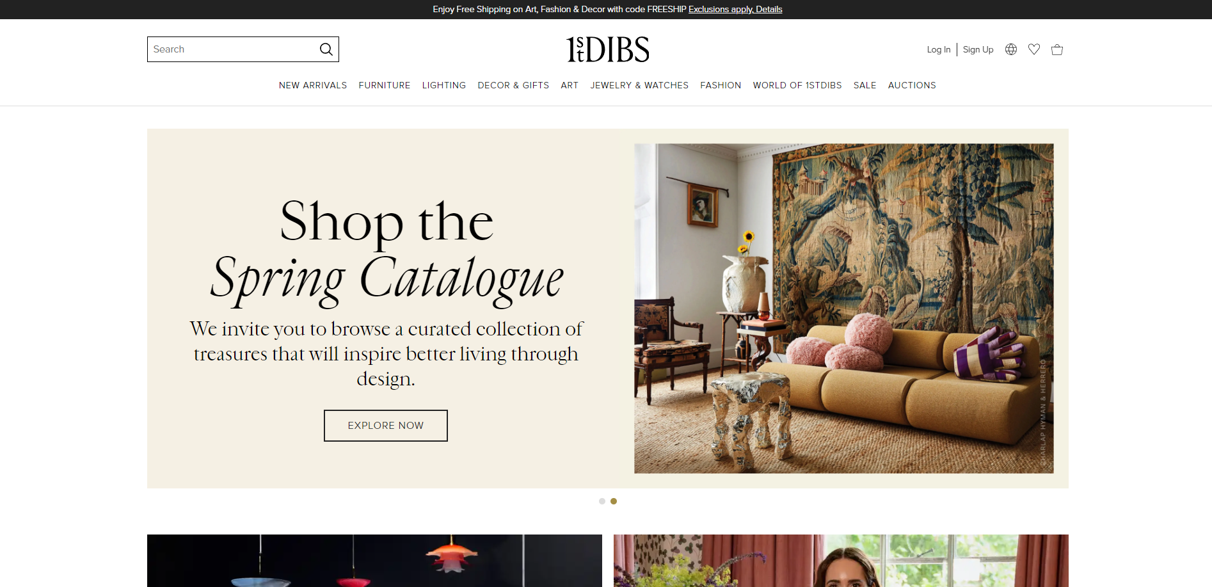This screenshot has height=587, width=1212.
Task: Expand the Jewelry & Watches menu
Action: (x=639, y=85)
